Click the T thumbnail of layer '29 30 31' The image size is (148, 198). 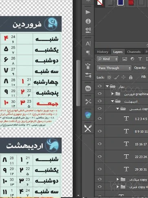pos(126,169)
